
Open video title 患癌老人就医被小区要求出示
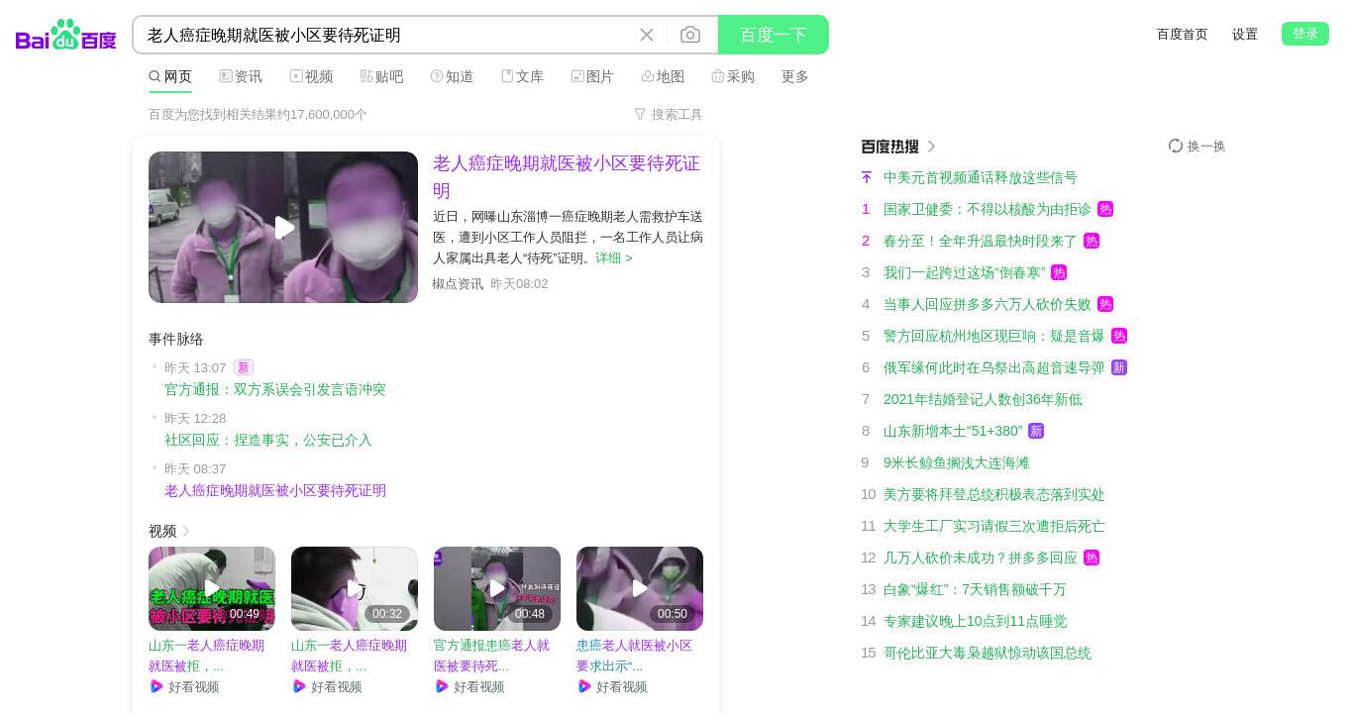[635, 656]
